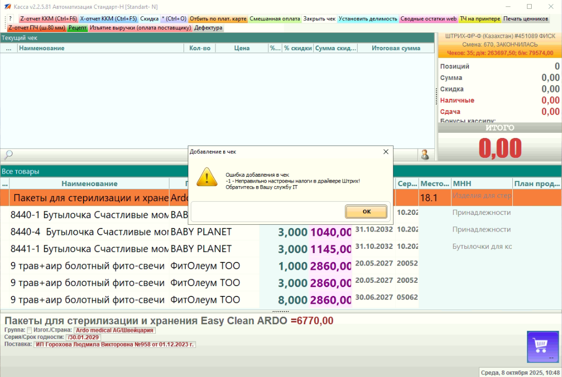Click the 'Группа' checkbox in product details
Image resolution: width=562 pixels, height=377 pixels.
(29, 330)
